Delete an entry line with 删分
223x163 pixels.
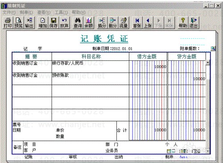pyautogui.click(x=113, y=23)
